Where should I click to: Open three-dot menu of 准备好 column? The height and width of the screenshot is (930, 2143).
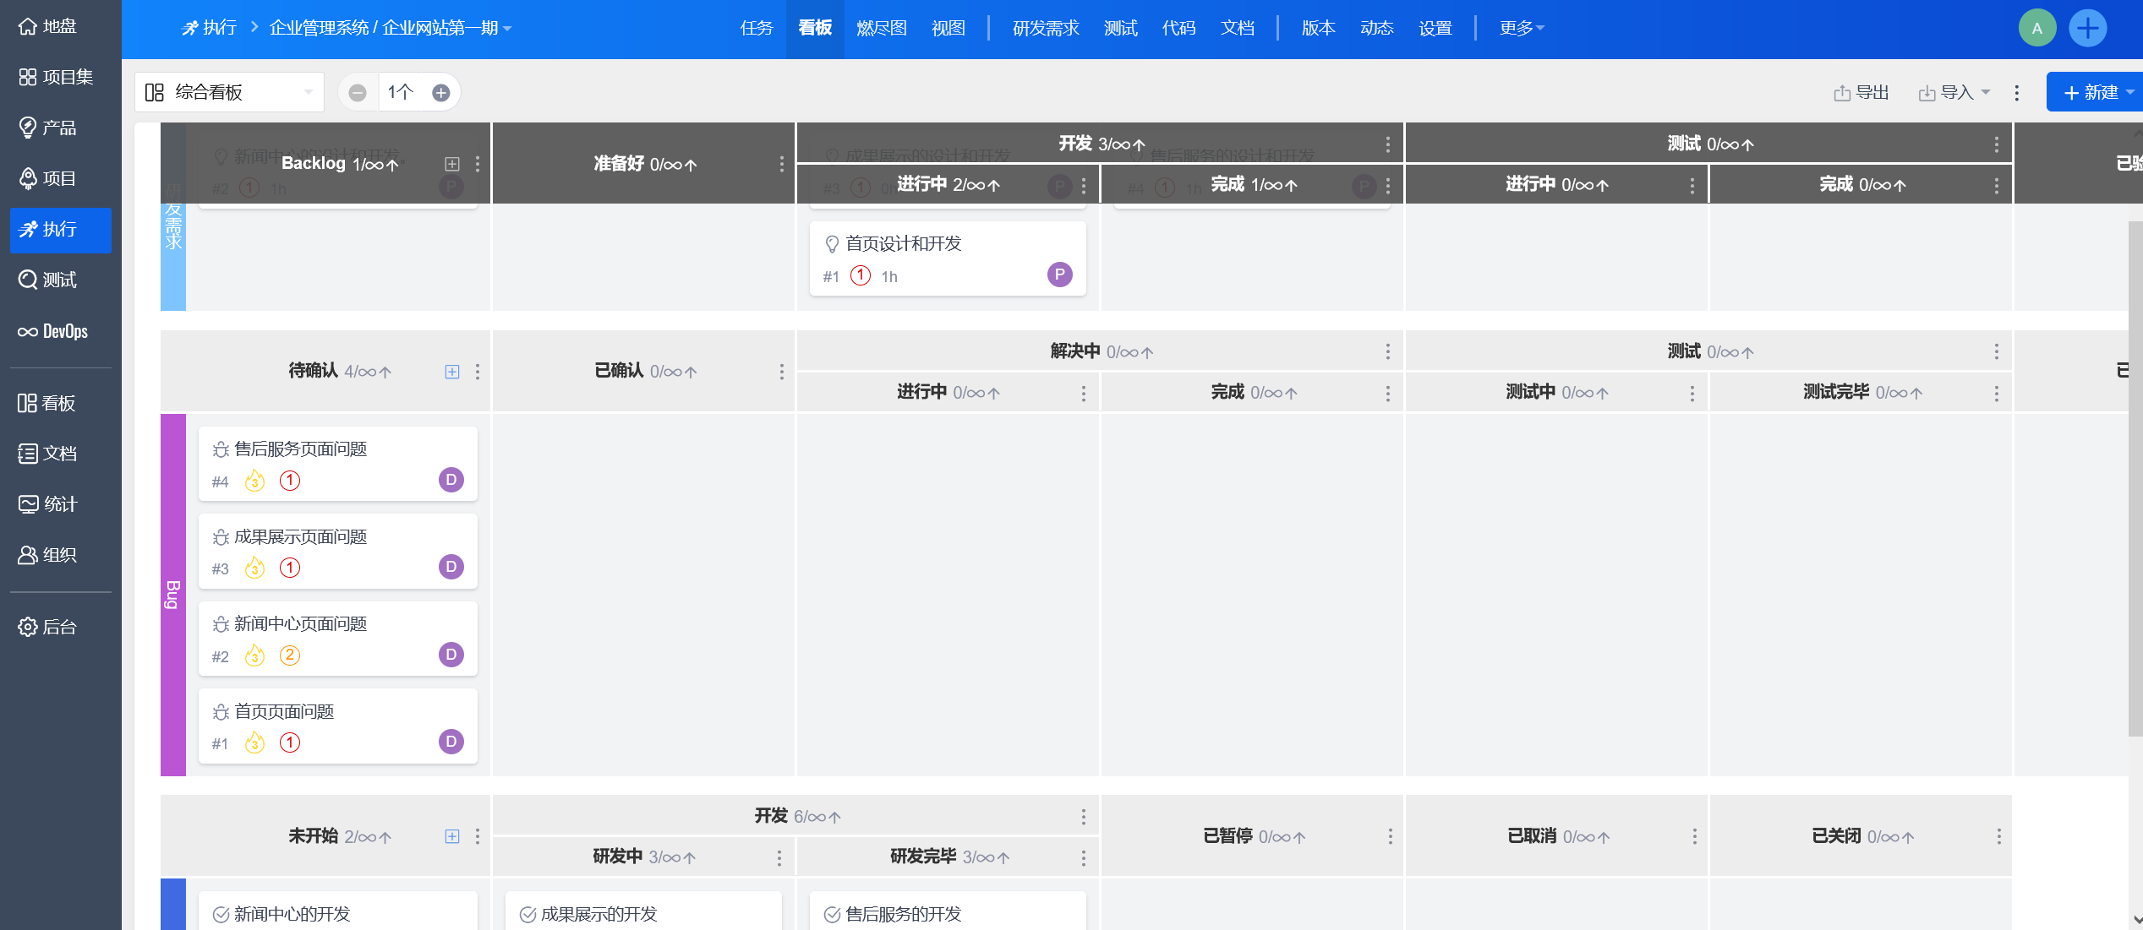click(x=781, y=164)
